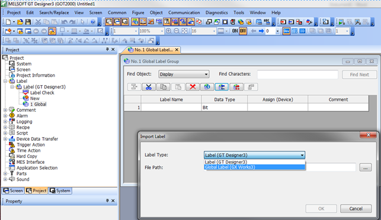This screenshot has height=220, width=381.
Task: Open the Communication menu
Action: point(184,12)
